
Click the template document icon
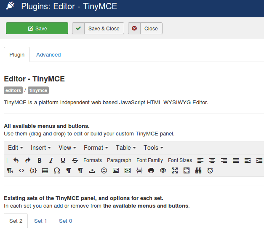[187, 170]
